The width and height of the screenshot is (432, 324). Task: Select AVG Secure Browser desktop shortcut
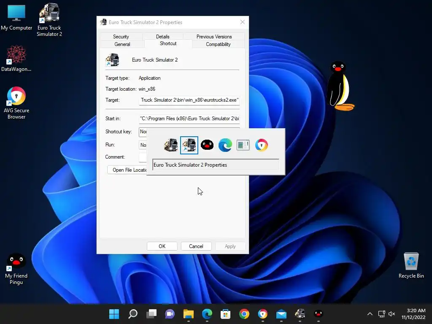(16, 103)
